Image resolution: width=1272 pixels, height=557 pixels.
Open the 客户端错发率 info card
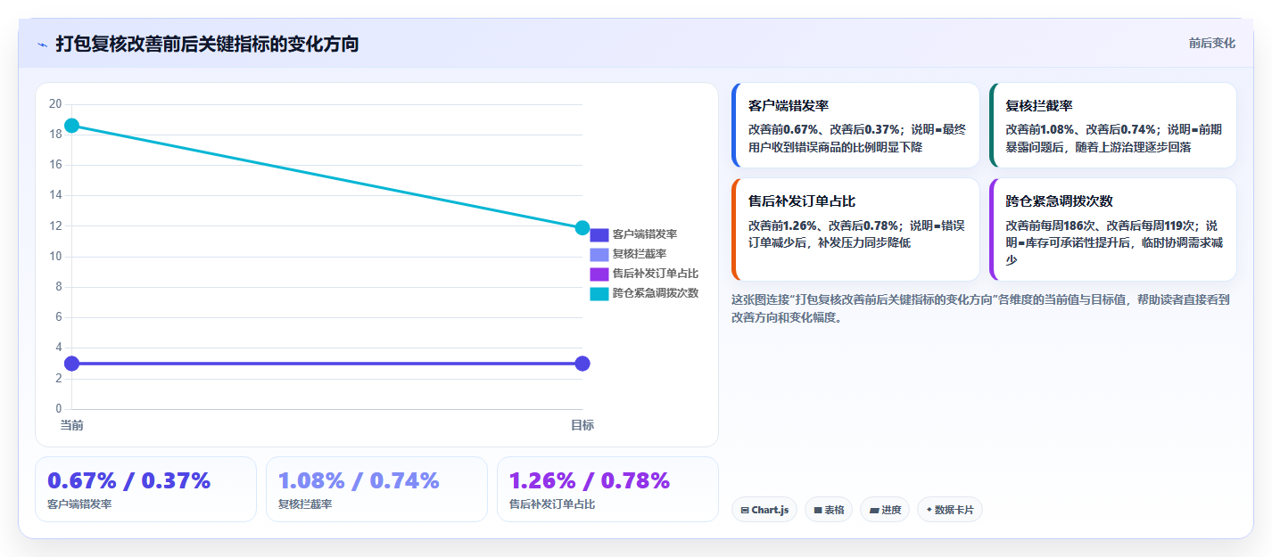(855, 125)
